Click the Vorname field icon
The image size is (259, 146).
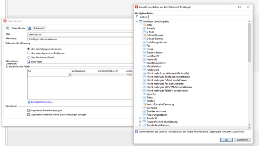[x=144, y=108]
